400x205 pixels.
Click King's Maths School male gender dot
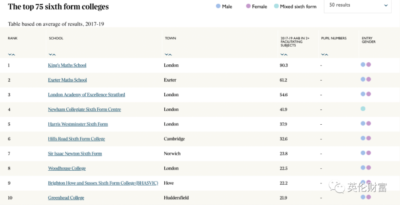click(363, 65)
